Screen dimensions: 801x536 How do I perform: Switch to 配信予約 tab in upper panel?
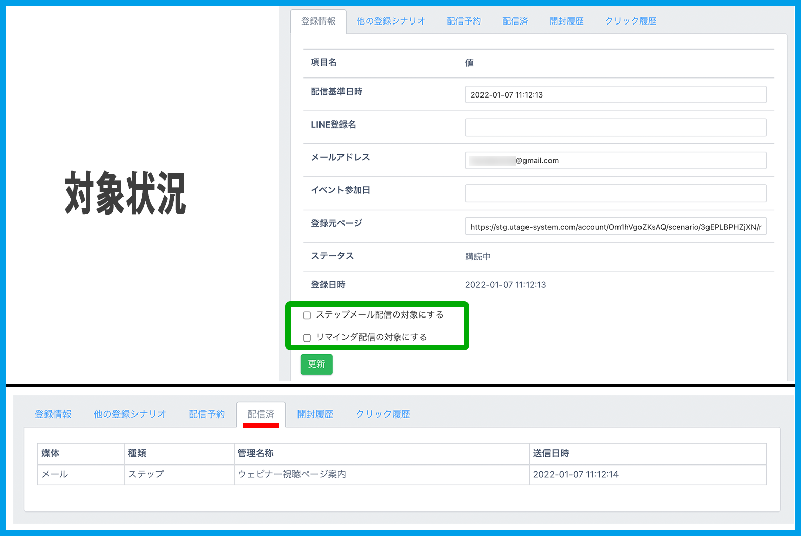(464, 21)
